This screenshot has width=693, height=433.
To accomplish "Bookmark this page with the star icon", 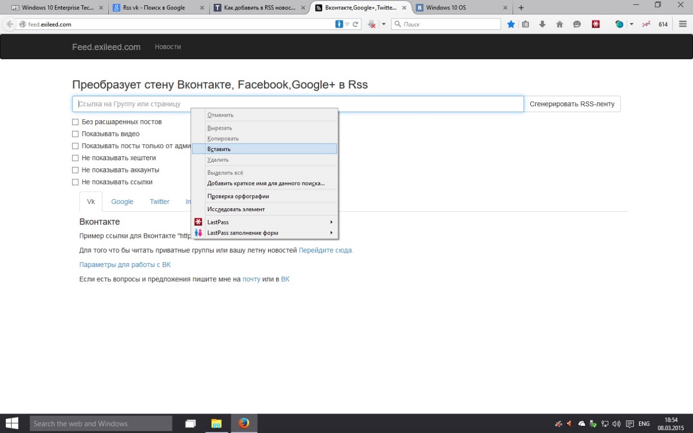I will [511, 24].
